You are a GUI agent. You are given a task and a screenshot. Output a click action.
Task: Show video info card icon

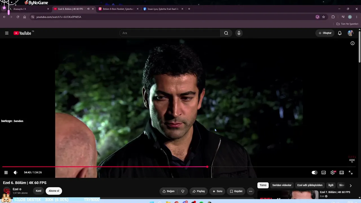tap(353, 43)
